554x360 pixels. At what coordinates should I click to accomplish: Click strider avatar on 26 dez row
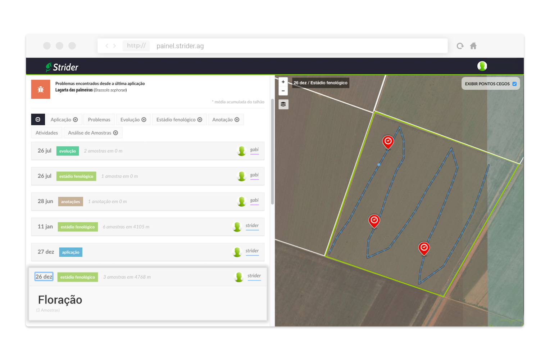coord(239,277)
